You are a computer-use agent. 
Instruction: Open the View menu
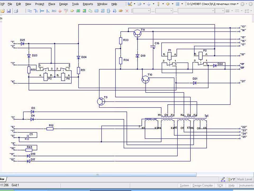click(x=28, y=4)
